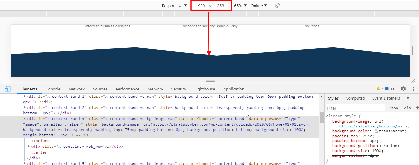Expand the x-content-band-5 div node
The height and width of the screenshot is (165, 419).
click(x=25, y=164)
